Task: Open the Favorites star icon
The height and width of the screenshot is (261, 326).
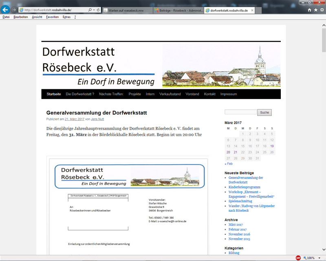Action: click(315, 10)
